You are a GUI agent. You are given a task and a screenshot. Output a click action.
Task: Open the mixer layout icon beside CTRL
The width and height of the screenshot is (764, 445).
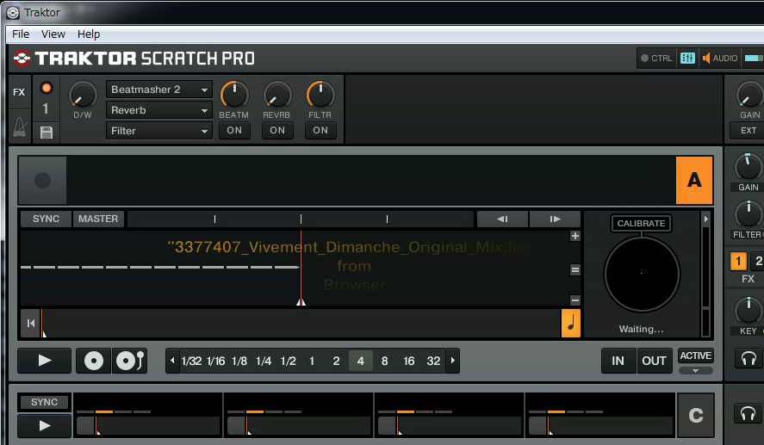pyautogui.click(x=687, y=58)
